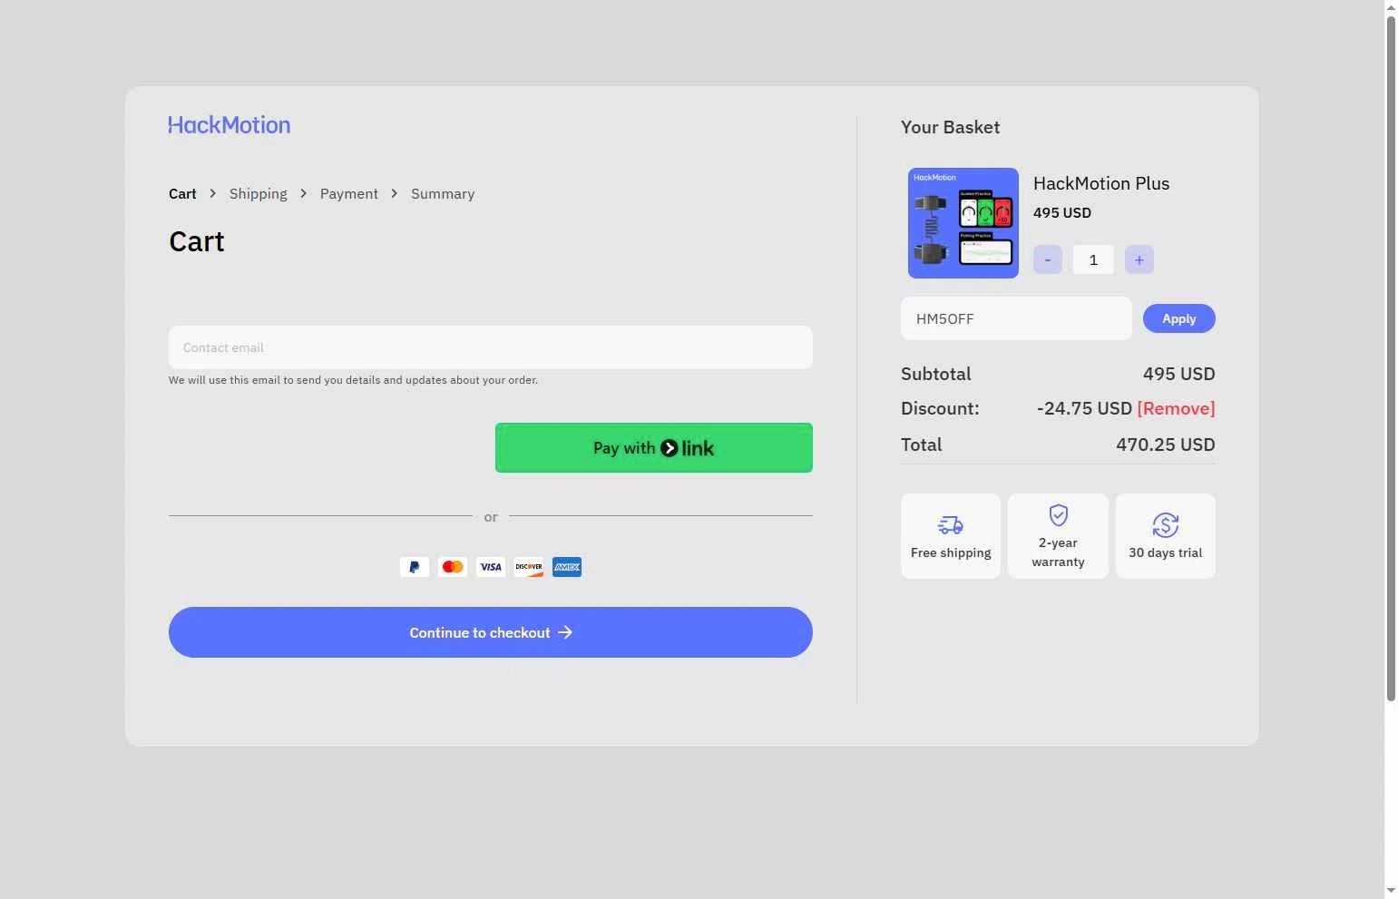Open the Cart breadcrumb step

(182, 194)
